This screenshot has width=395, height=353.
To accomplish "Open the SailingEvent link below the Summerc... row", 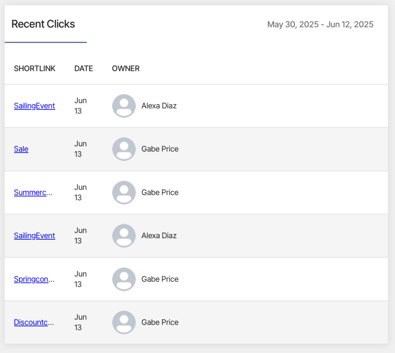I will point(34,236).
